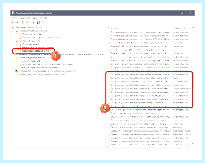Select Параметры системы: необязательные подсистемы row
This screenshot has width=205, height=163.
(150, 113)
